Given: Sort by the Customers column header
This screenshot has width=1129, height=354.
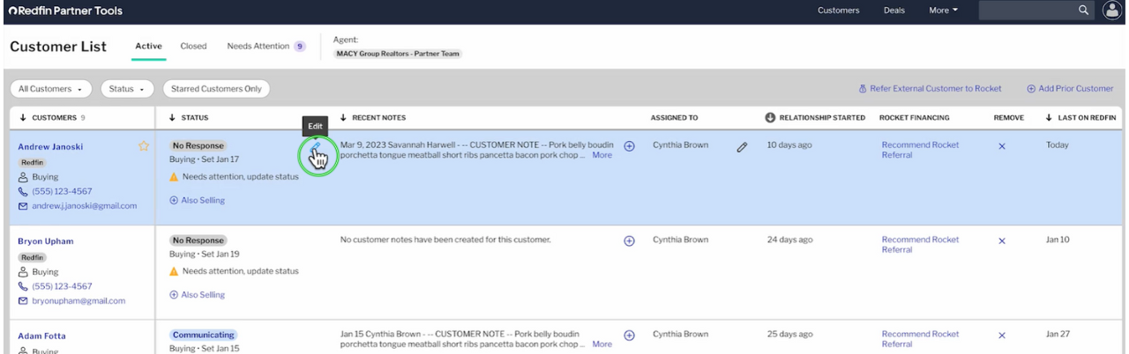Looking at the screenshot, I should (x=51, y=118).
